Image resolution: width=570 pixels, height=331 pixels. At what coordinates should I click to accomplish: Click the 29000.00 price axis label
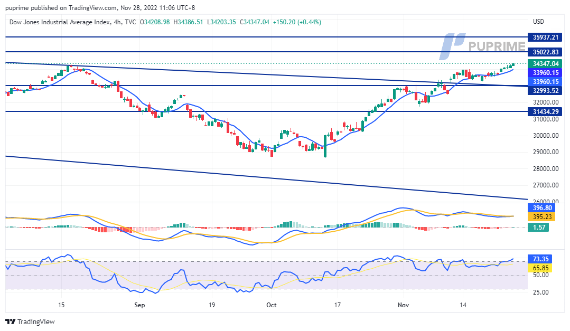546,152
